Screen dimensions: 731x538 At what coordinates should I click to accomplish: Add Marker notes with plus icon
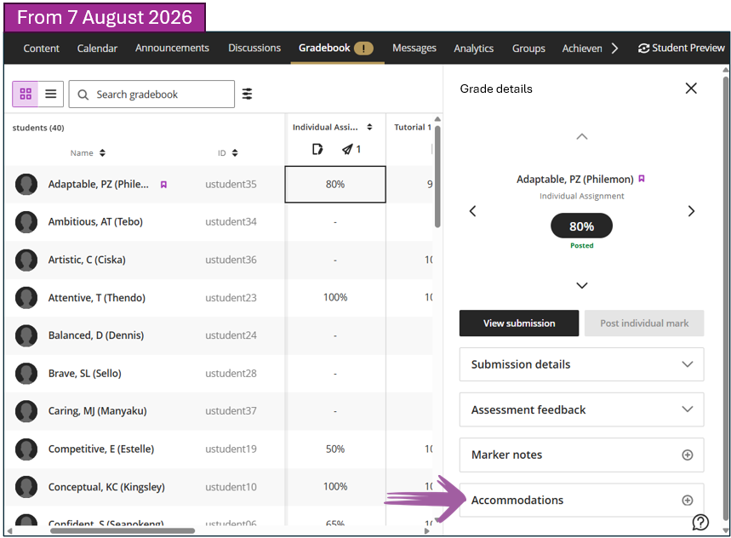coord(688,455)
